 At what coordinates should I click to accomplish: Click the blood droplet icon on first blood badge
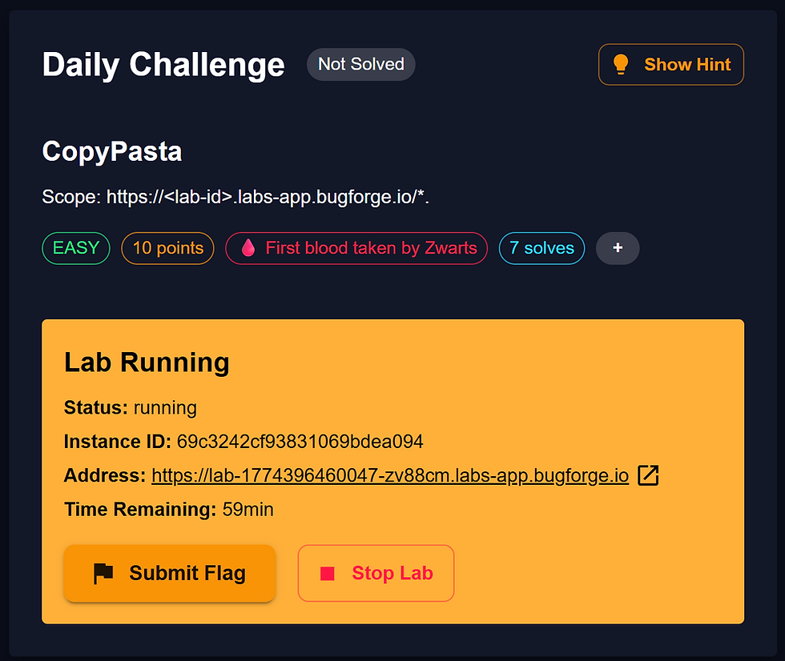tap(248, 248)
